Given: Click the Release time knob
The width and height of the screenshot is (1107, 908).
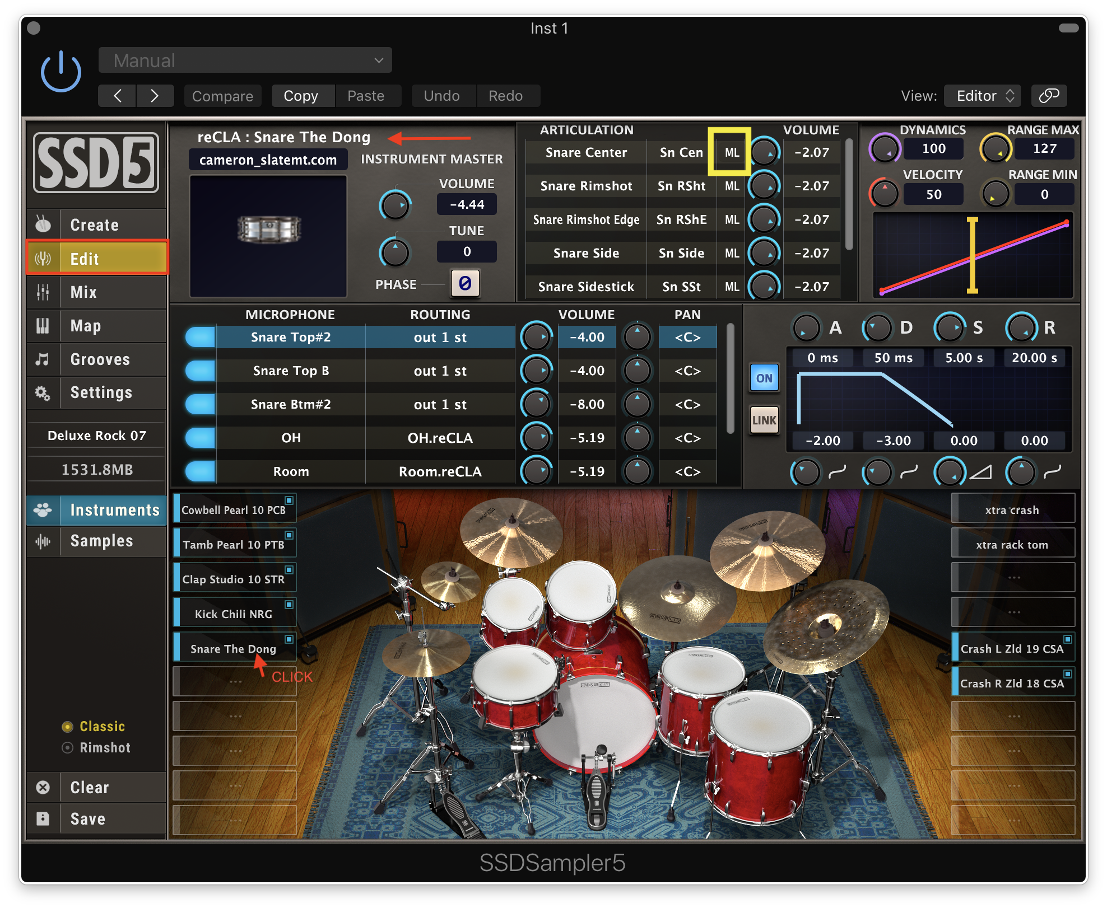Looking at the screenshot, I should point(1021,327).
